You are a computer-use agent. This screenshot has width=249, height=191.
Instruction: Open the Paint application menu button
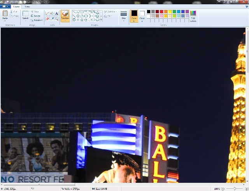pos(5,7)
